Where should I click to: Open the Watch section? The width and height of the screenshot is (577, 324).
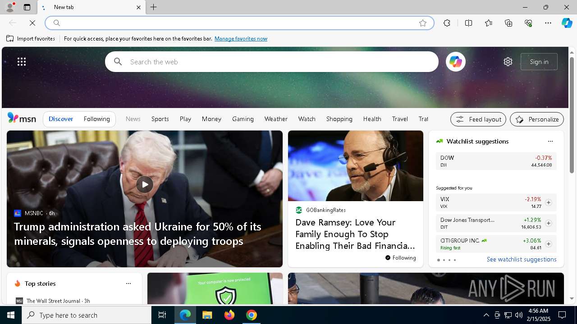pyautogui.click(x=307, y=119)
